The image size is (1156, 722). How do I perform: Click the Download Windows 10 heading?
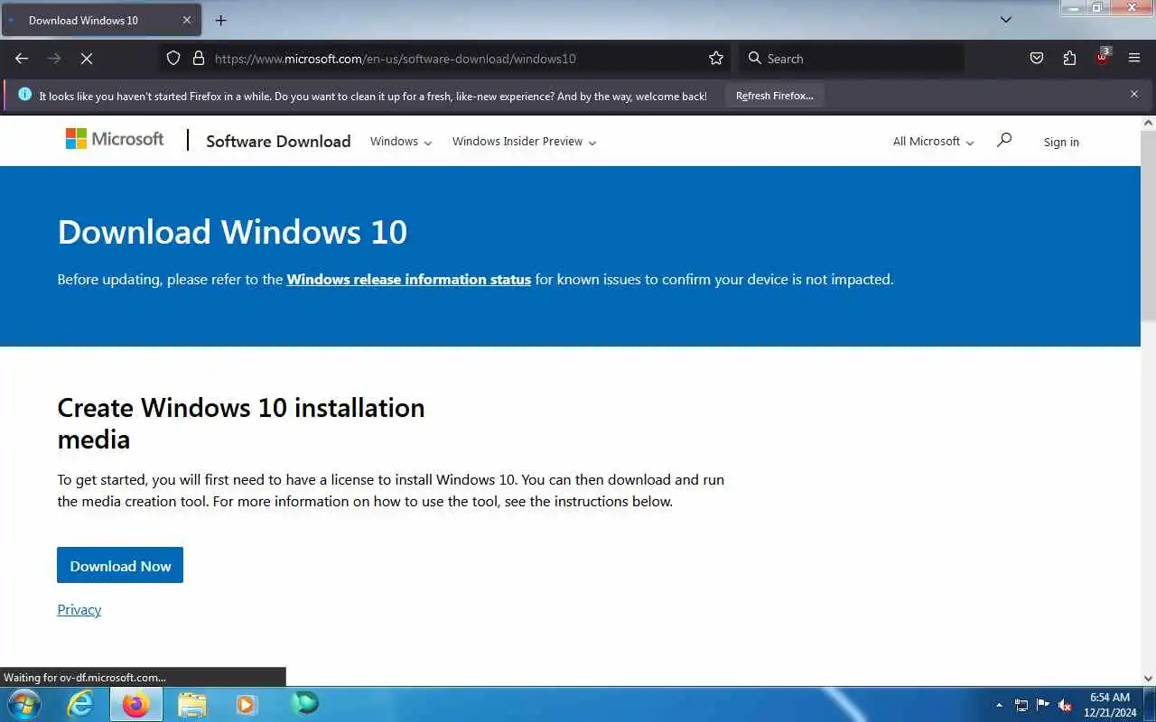(232, 232)
